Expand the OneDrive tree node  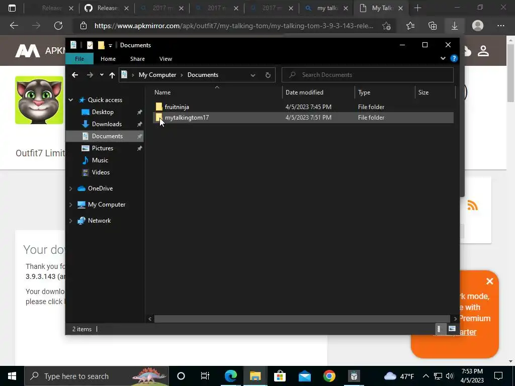[x=70, y=188]
